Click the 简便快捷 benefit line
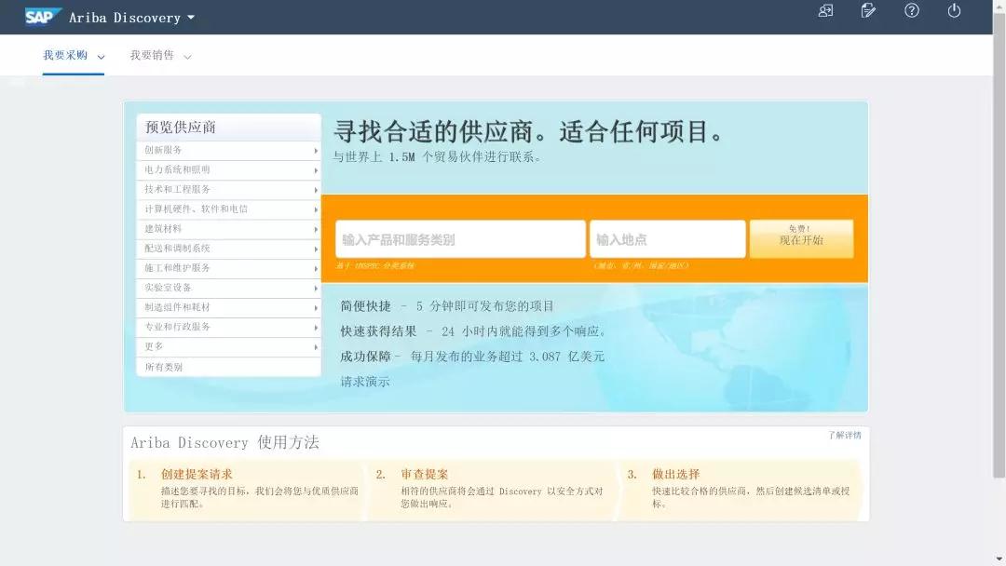 [447, 306]
